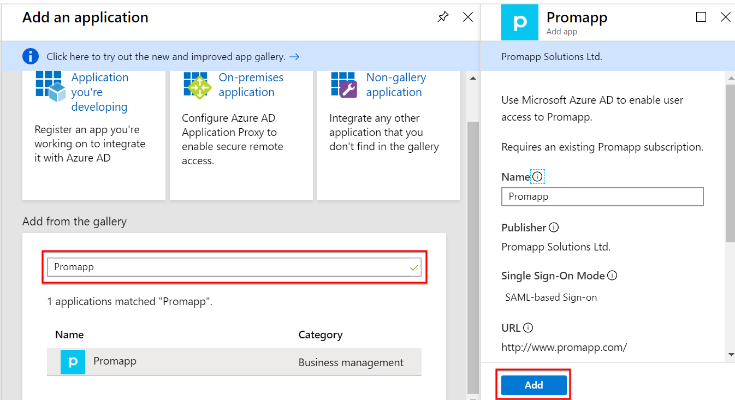
Task: Focus the gallery search box containing Promapp
Action: point(234,267)
